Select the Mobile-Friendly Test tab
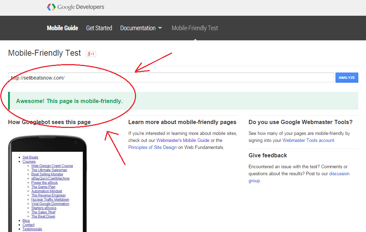The height and width of the screenshot is (232, 366). 195,28
